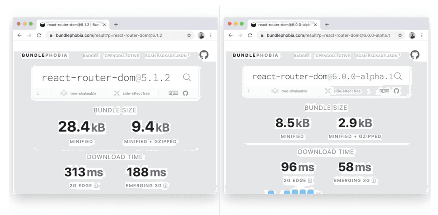Click SCAN PACKAGE.JSON in right window
This screenshot has width=438, height=215.
pos(378,56)
